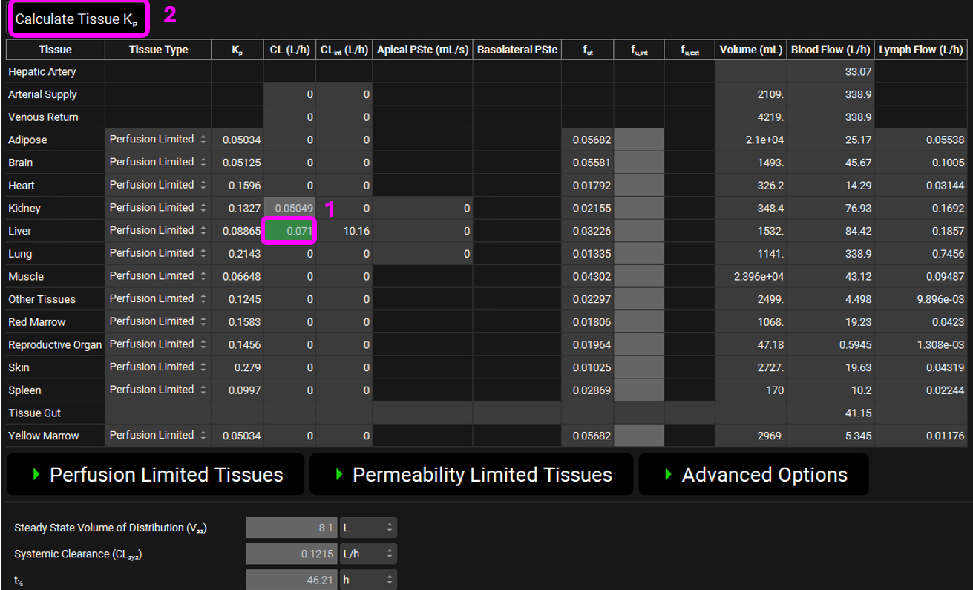Screen dimensions: 973x590
Task: Click the Tissue Type column header
Action: tap(158, 50)
